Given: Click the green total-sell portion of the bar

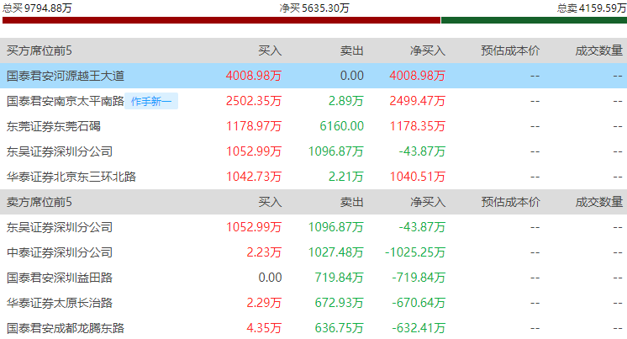Looking at the screenshot, I should 534,20.
